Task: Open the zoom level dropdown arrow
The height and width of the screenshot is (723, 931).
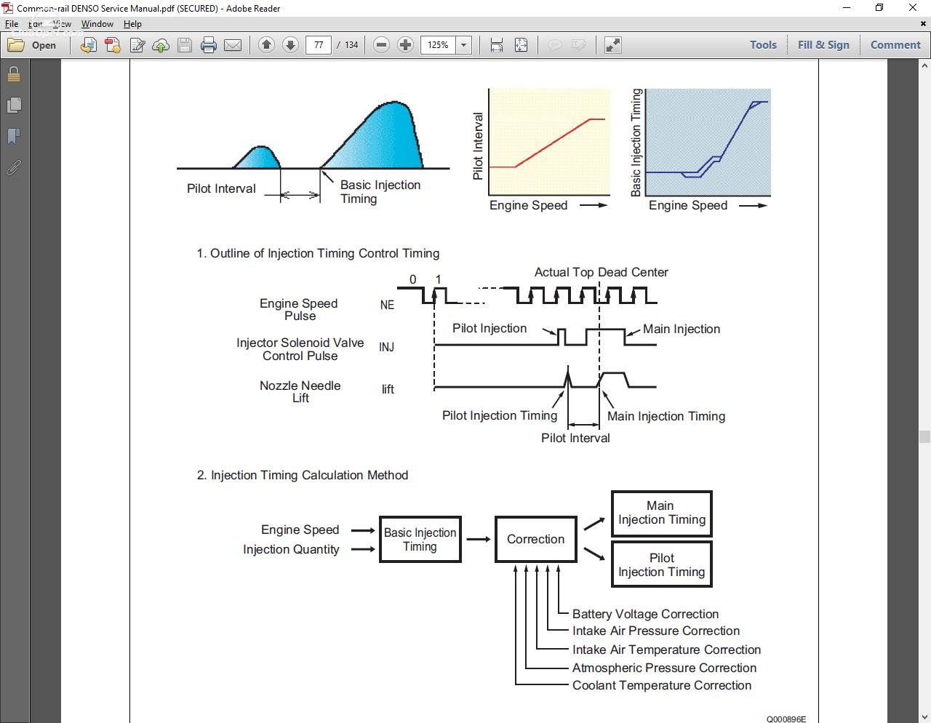Action: tap(464, 45)
